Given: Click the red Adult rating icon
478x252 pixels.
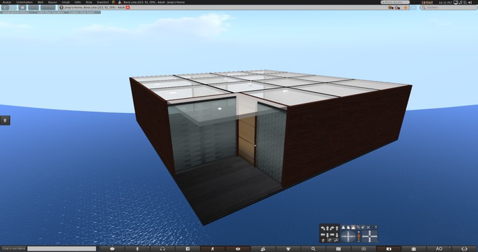Looking at the screenshot, I should pyautogui.click(x=128, y=7).
